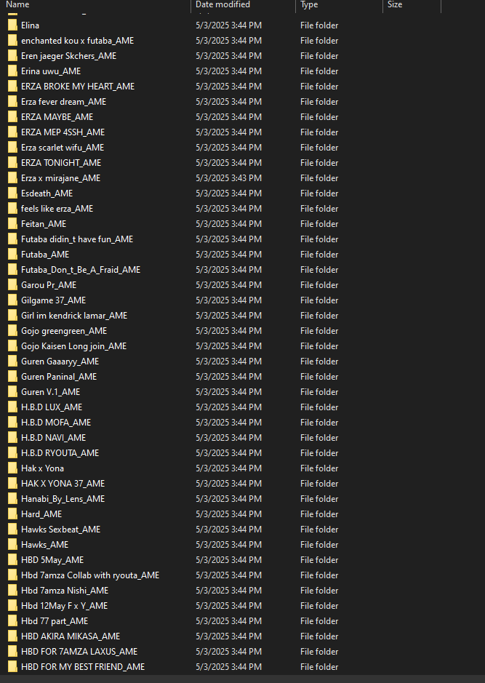Select Girl im kendrick lamar_AME folder
The height and width of the screenshot is (683, 485).
(74, 316)
